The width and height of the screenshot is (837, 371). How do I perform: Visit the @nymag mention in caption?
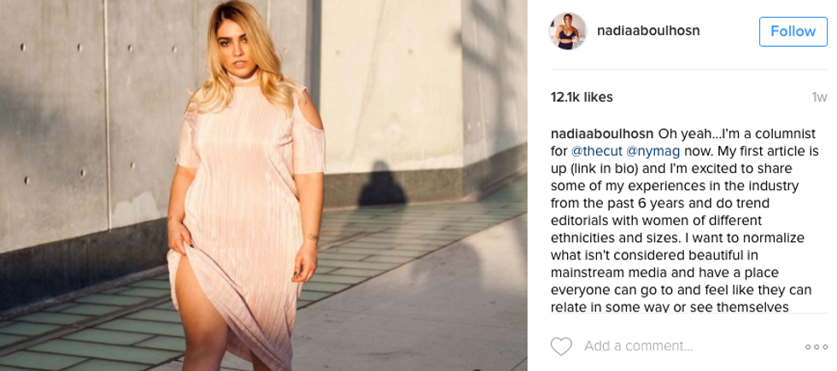653,152
